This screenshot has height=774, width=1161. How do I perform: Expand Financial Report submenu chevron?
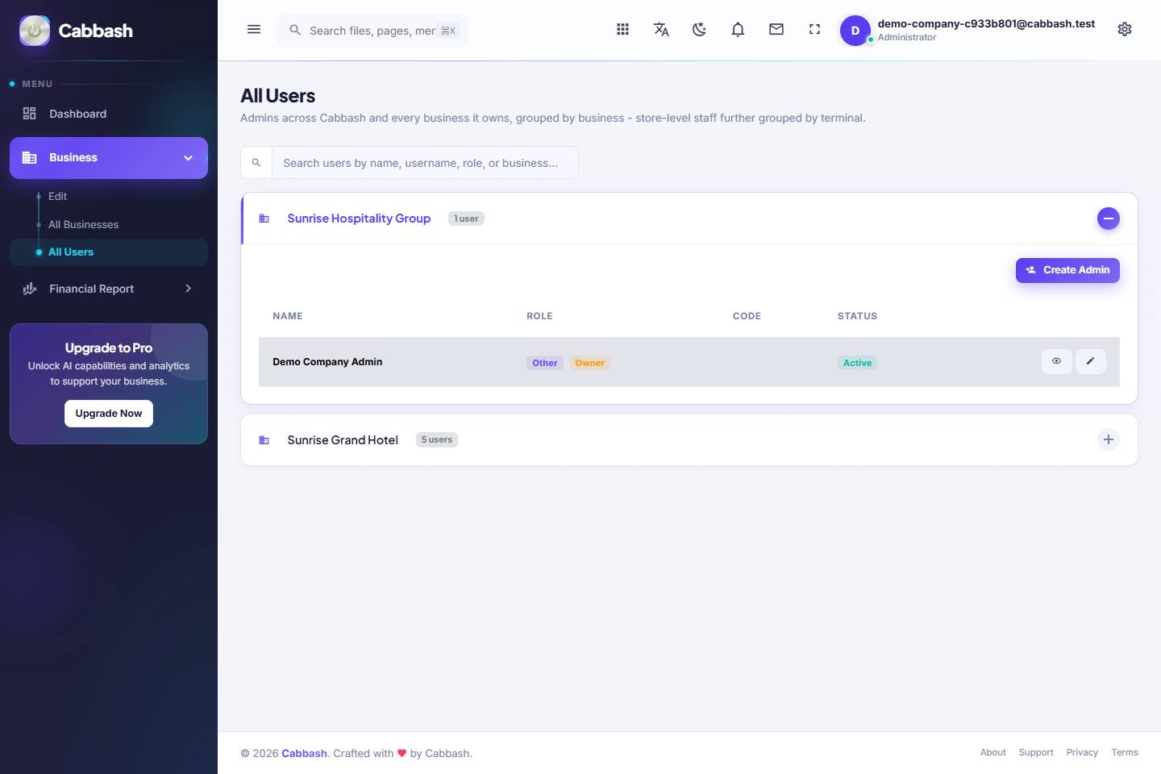(x=188, y=289)
